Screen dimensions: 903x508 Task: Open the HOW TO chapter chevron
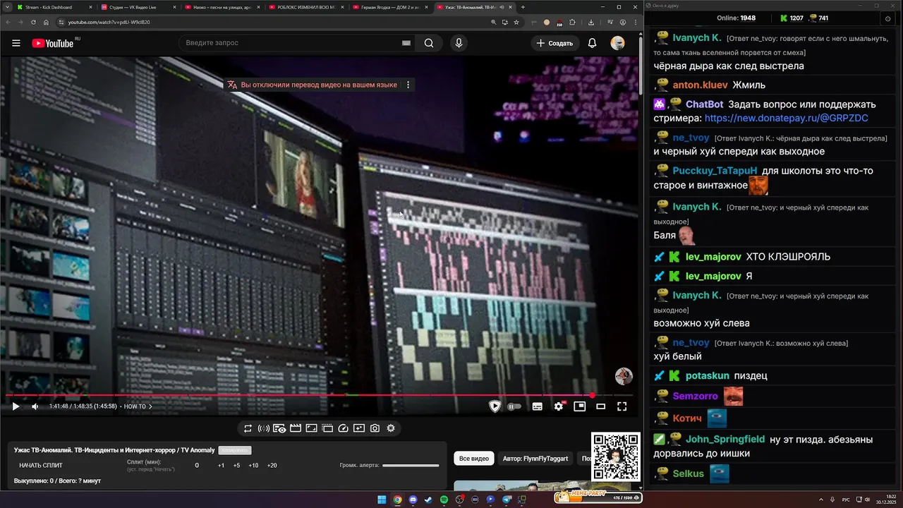coord(150,406)
